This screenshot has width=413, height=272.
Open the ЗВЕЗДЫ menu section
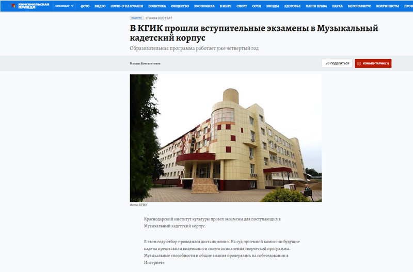tap(273, 6)
